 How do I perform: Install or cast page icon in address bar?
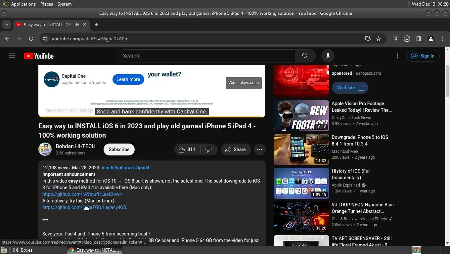(368, 39)
